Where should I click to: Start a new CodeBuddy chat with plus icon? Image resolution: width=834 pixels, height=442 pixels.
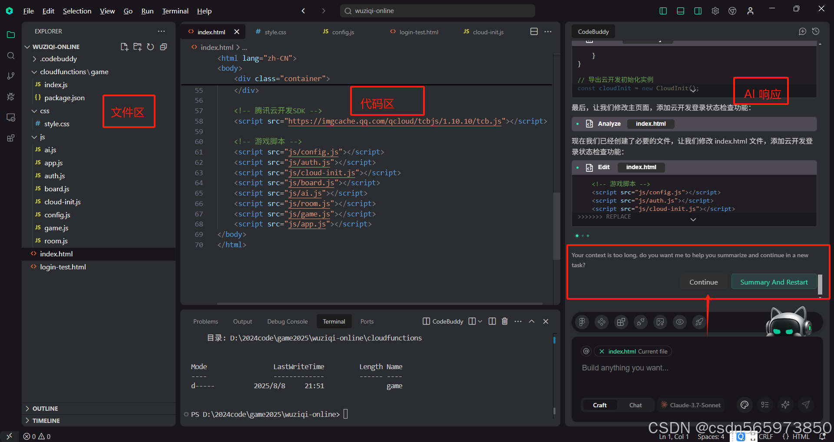coord(802,31)
